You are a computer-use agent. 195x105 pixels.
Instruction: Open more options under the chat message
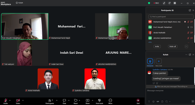160,83
